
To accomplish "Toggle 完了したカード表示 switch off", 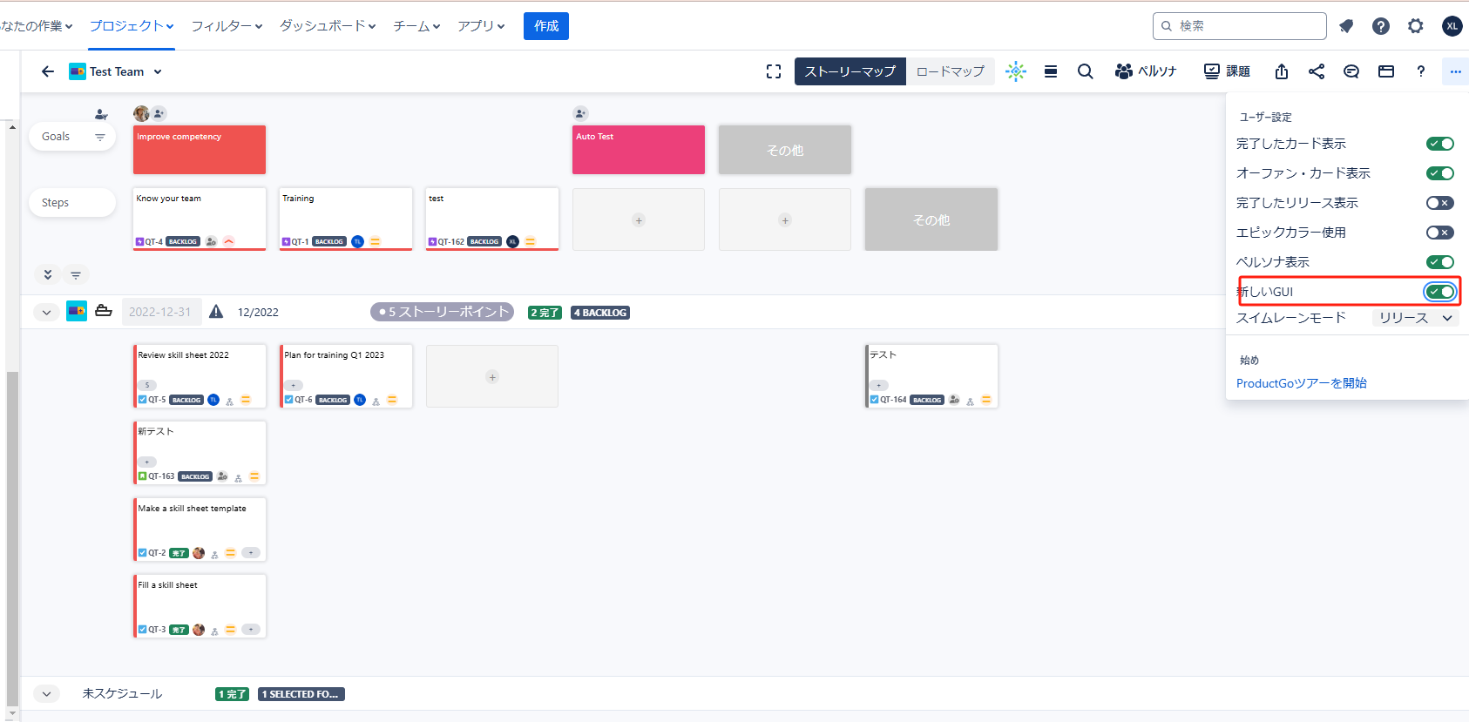I will point(1439,144).
